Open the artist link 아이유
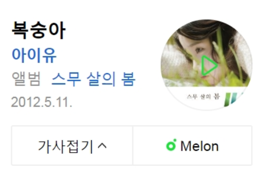 (x=34, y=55)
